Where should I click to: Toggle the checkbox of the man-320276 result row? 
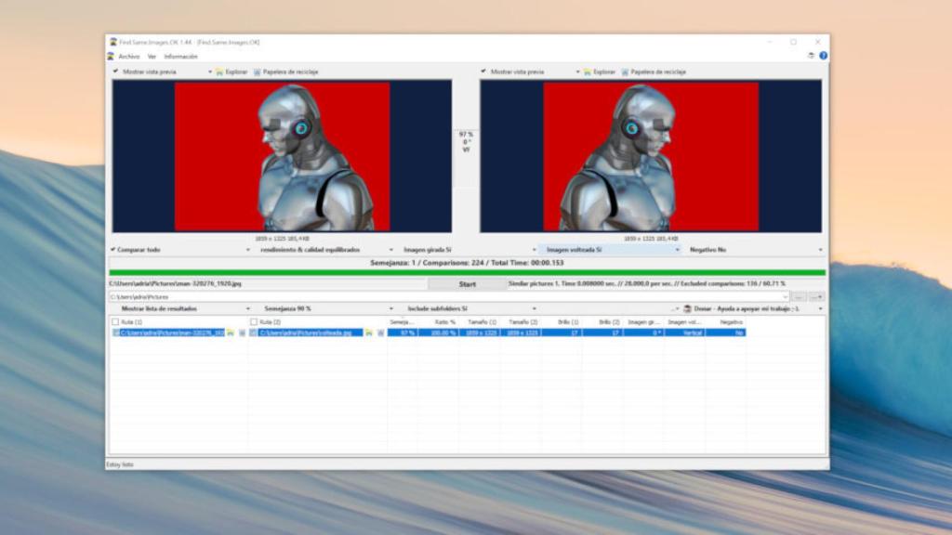pos(115,333)
